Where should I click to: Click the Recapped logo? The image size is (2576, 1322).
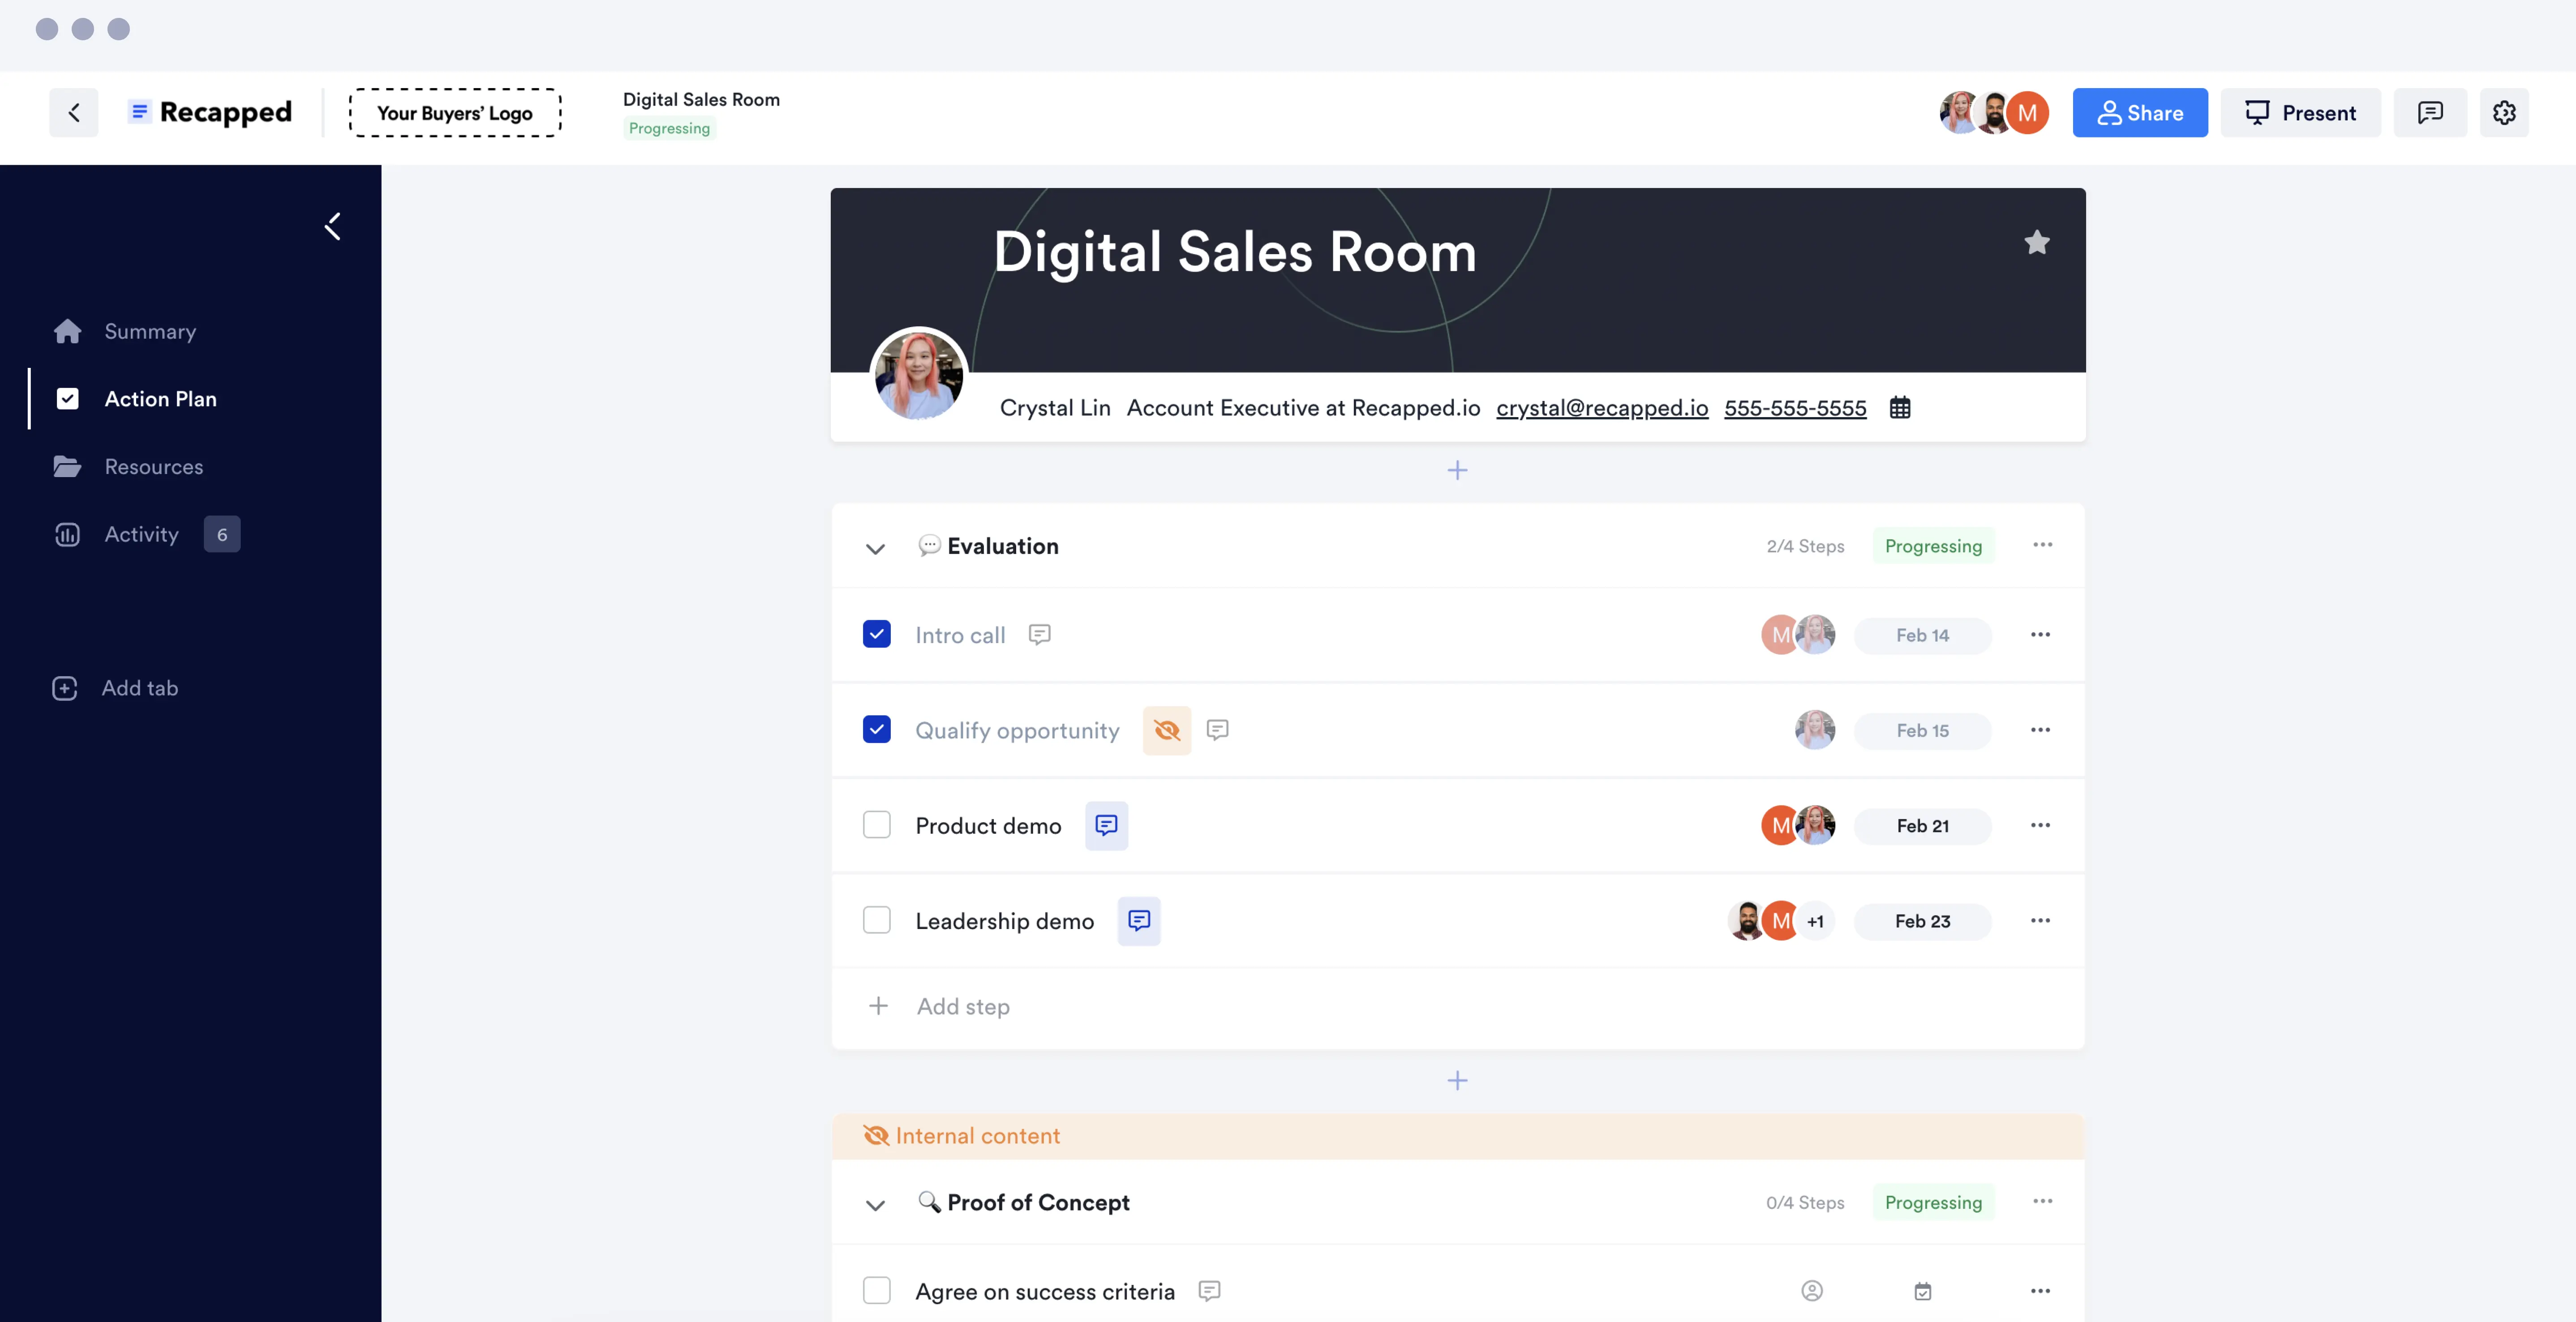[210, 112]
